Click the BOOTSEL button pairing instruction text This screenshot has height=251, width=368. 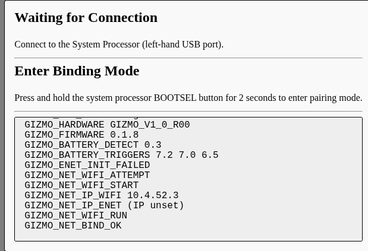click(x=188, y=98)
